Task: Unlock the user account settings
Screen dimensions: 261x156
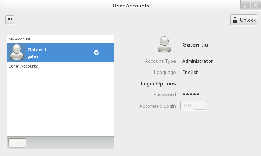Action: (x=244, y=20)
